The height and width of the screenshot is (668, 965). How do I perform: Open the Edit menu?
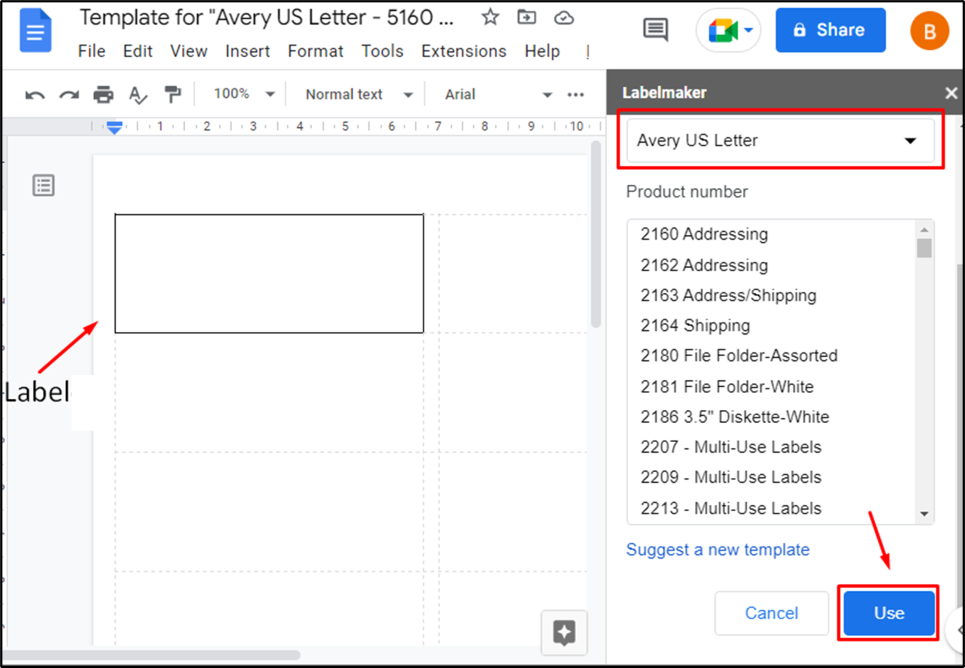point(138,51)
